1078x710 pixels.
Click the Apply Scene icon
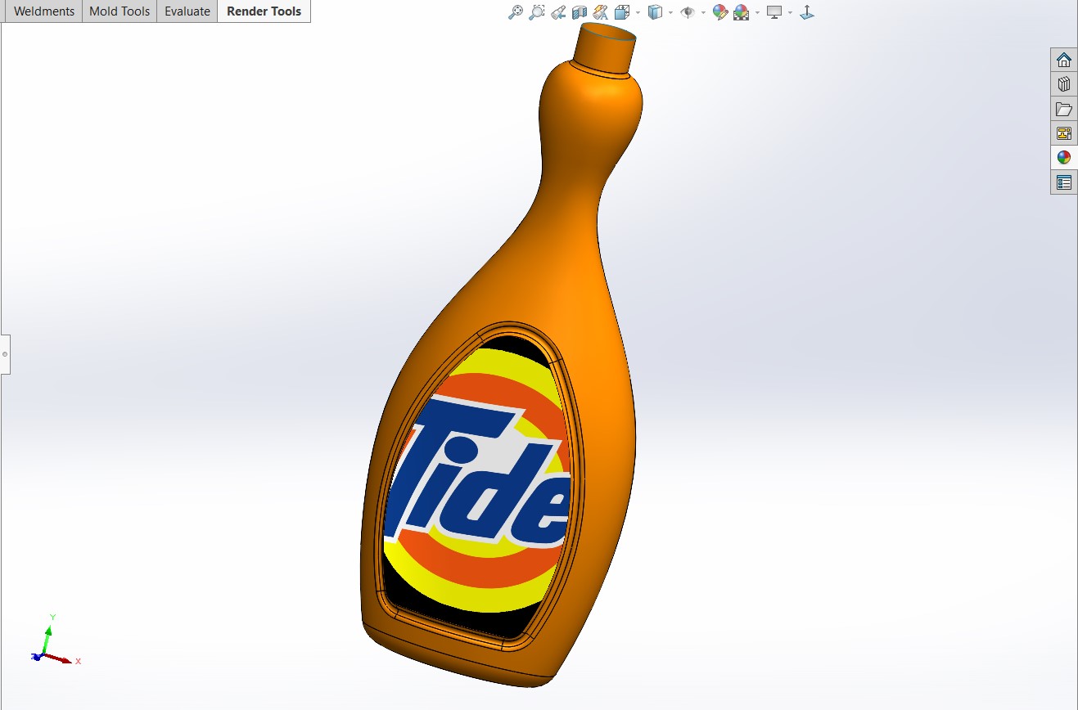point(742,12)
